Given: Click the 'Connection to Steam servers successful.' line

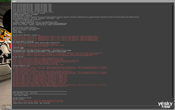Looking at the screenshot, I should 27,20.
